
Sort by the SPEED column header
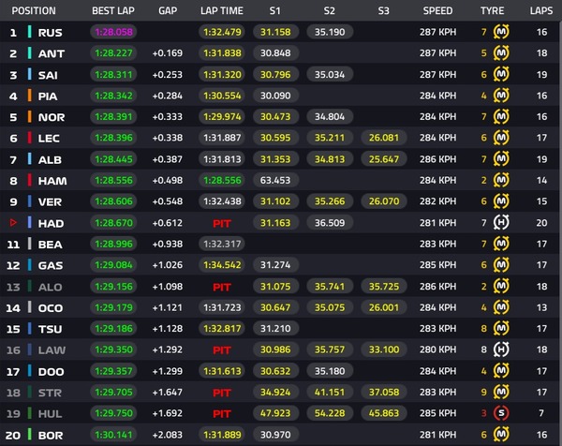(x=437, y=10)
